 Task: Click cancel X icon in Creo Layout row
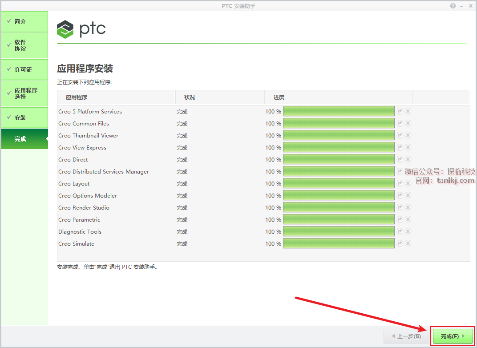tap(408, 183)
